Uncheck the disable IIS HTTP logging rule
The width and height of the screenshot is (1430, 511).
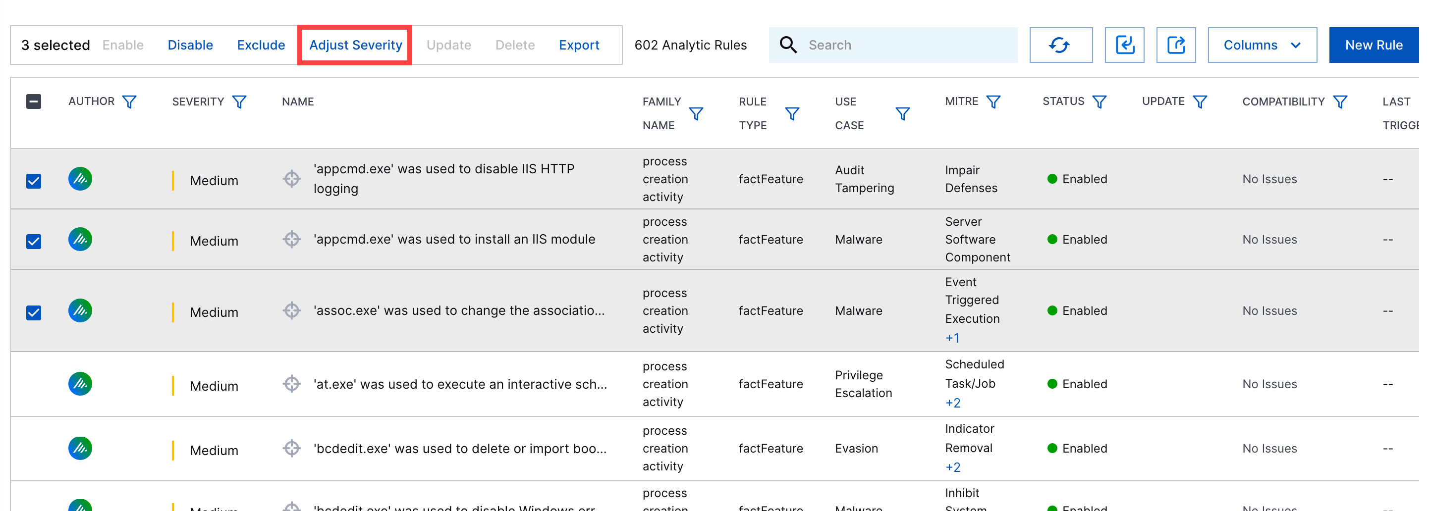[33, 181]
